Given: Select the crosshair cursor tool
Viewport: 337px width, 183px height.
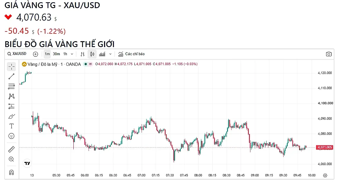Looking at the screenshot, I should (x=12, y=67).
